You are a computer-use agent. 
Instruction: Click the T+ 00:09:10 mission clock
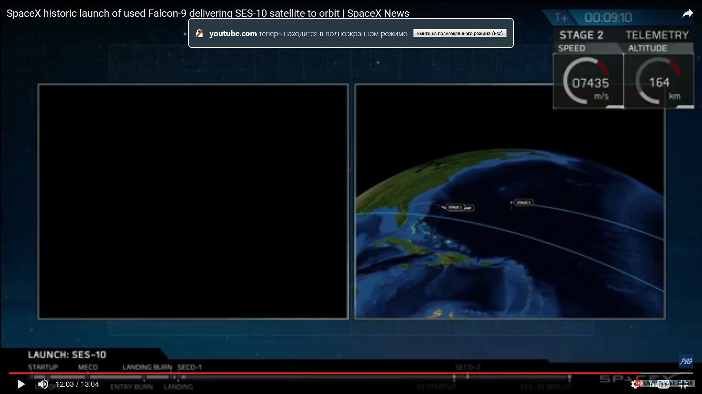(x=593, y=18)
